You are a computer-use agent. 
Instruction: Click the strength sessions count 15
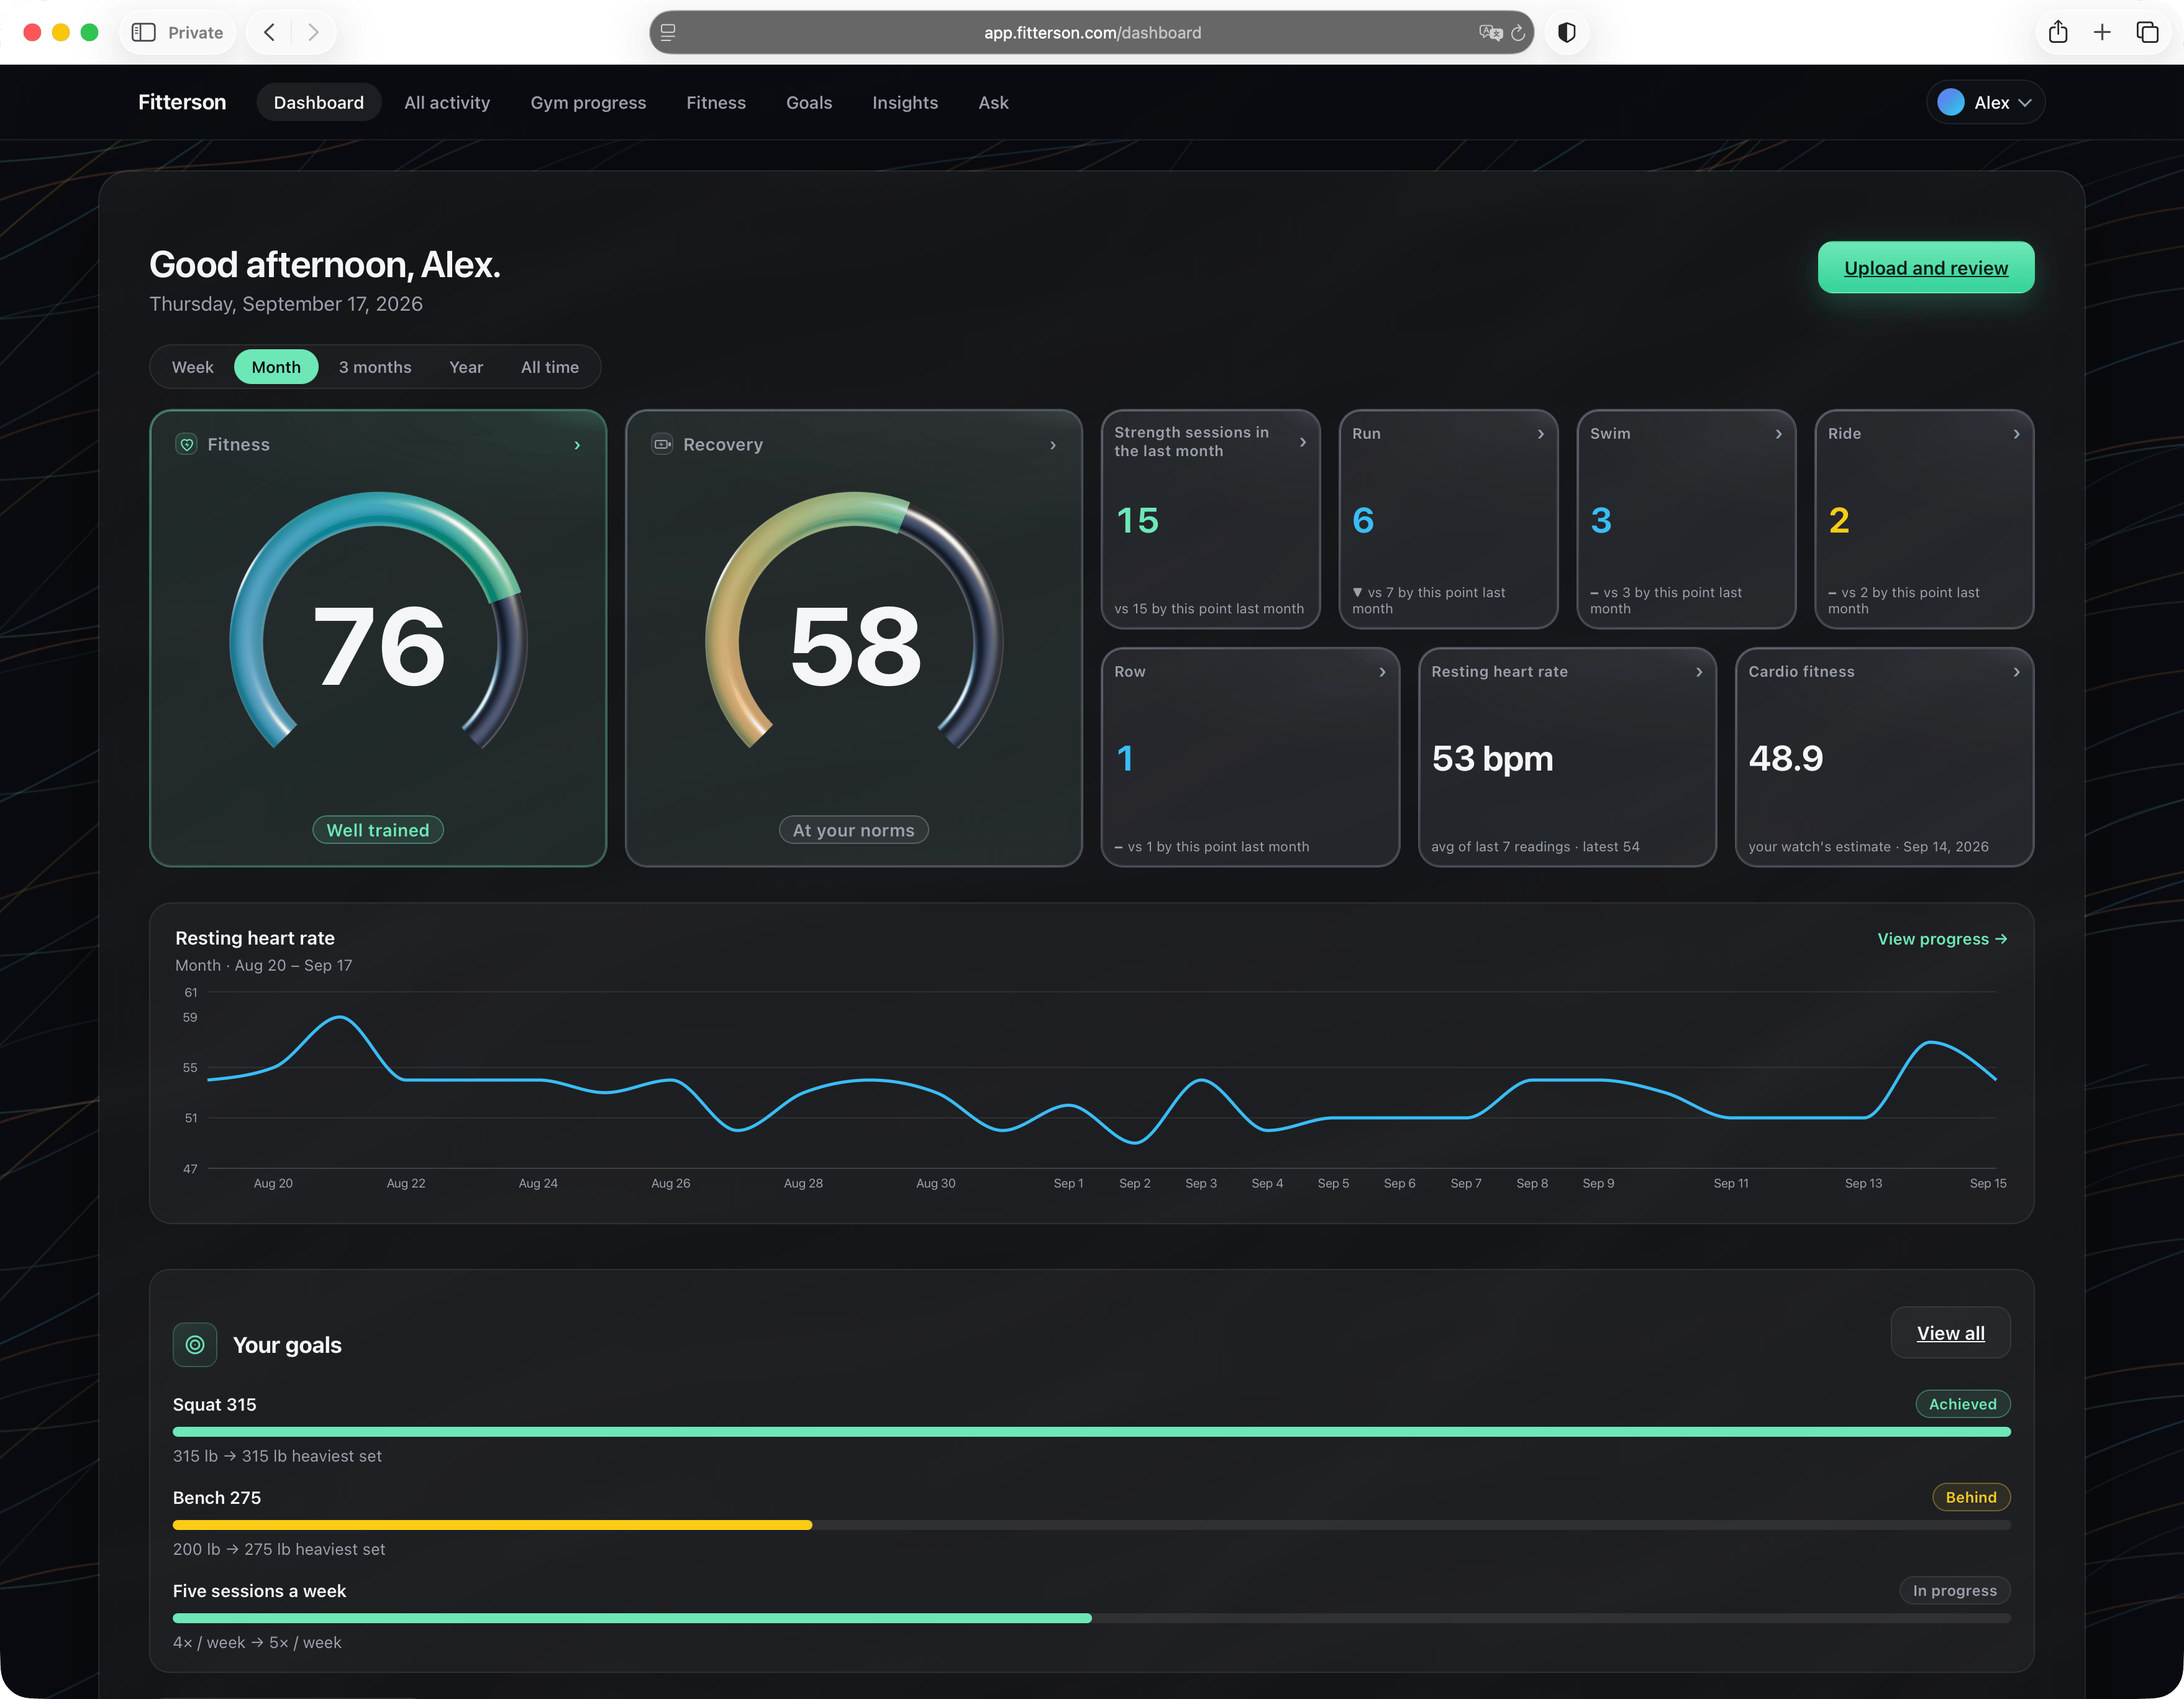pos(1137,520)
